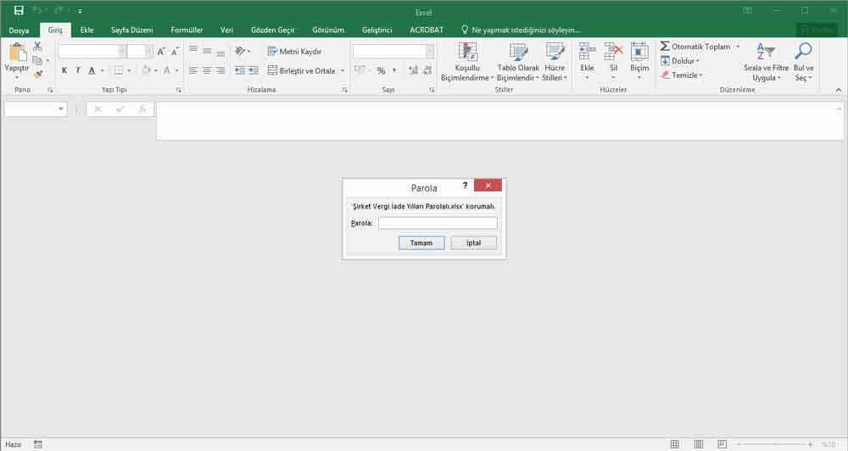This screenshot has height=451, width=848.
Task: Open the Borders dropdown arrow
Action: 129,71
